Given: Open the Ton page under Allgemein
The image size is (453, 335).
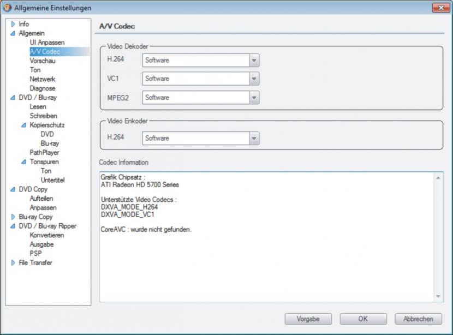Looking at the screenshot, I should click(35, 70).
